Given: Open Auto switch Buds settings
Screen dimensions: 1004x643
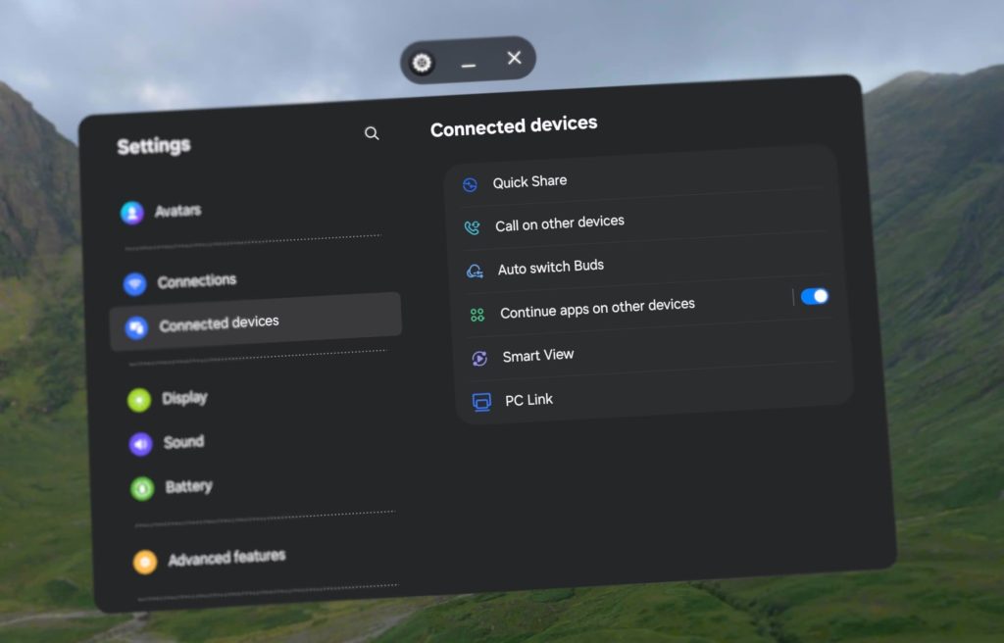Looking at the screenshot, I should (x=550, y=267).
